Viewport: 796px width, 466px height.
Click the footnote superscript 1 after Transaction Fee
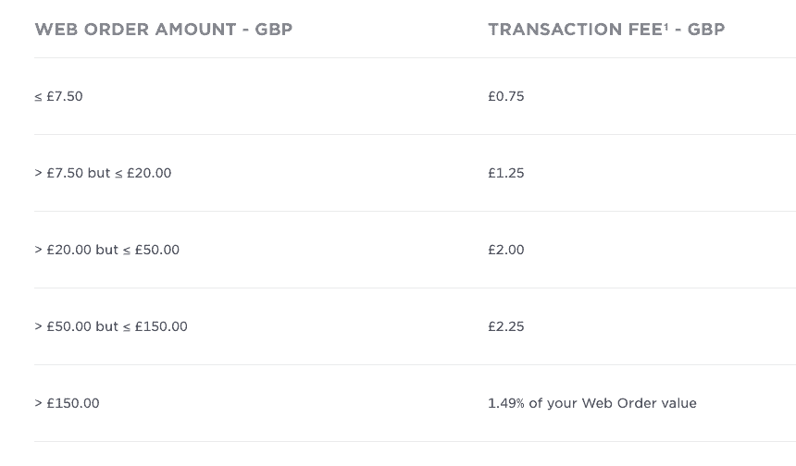pos(666,26)
